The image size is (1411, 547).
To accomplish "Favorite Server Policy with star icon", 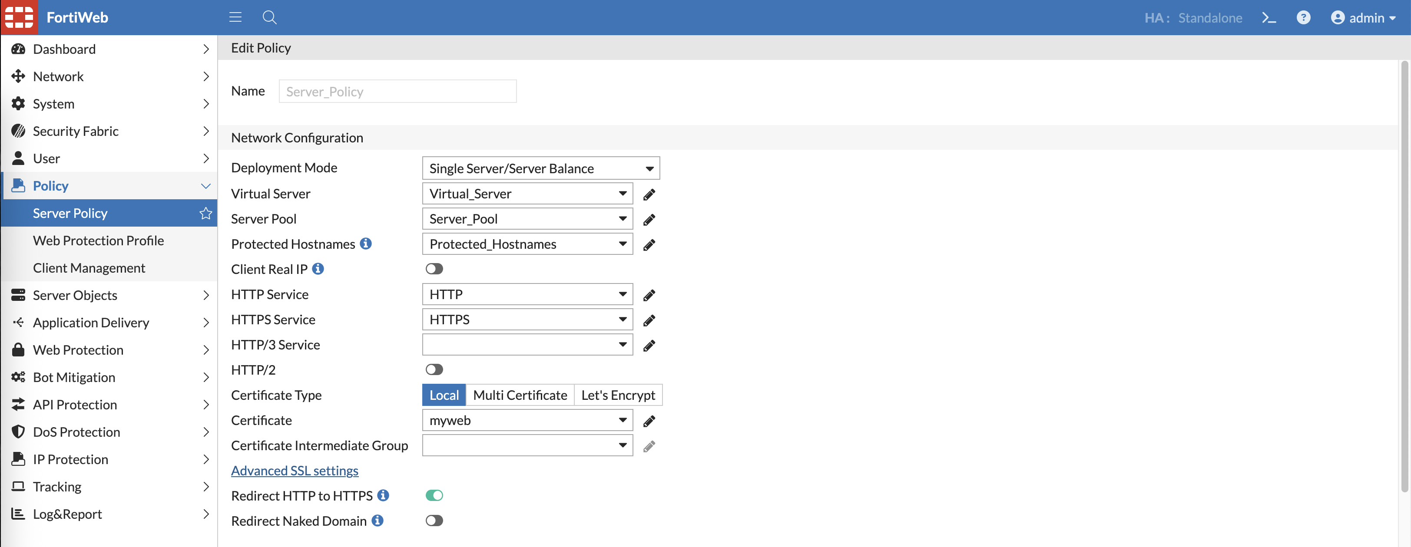I will [205, 213].
